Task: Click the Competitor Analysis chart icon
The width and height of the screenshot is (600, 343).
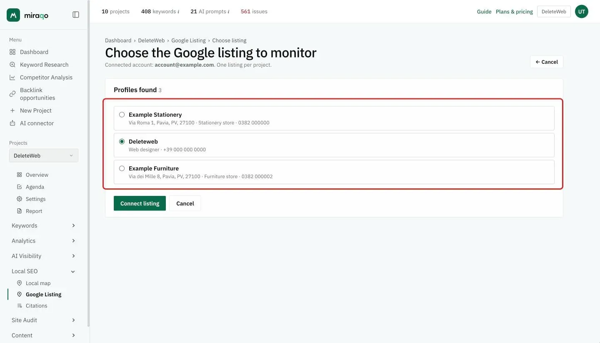Action: [12, 78]
